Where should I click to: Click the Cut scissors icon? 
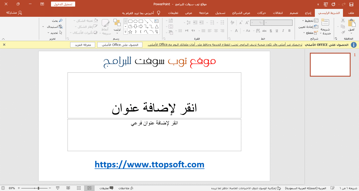343,20
